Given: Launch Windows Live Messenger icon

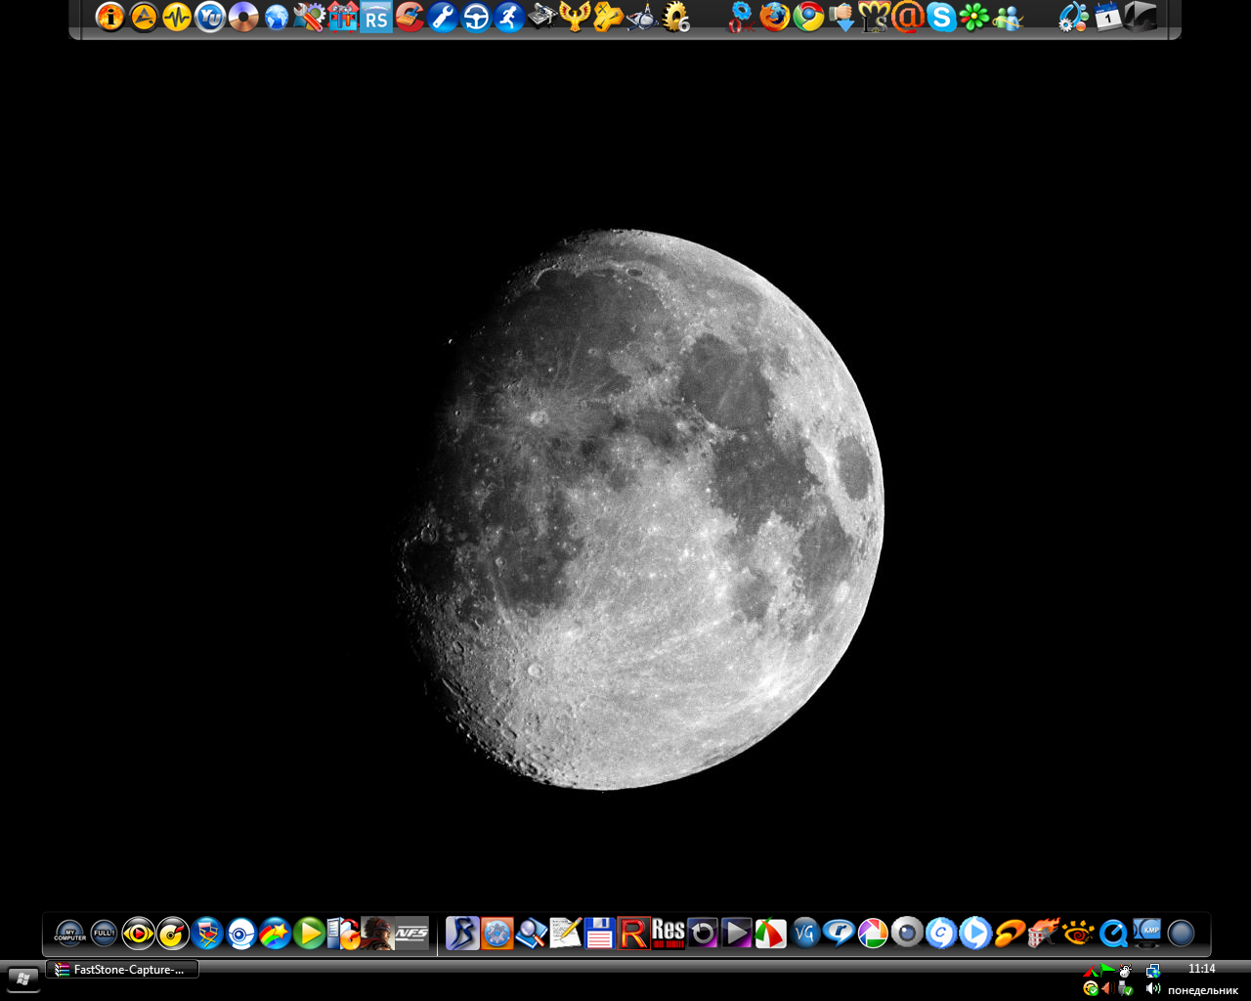Looking at the screenshot, I should (x=1008, y=17).
